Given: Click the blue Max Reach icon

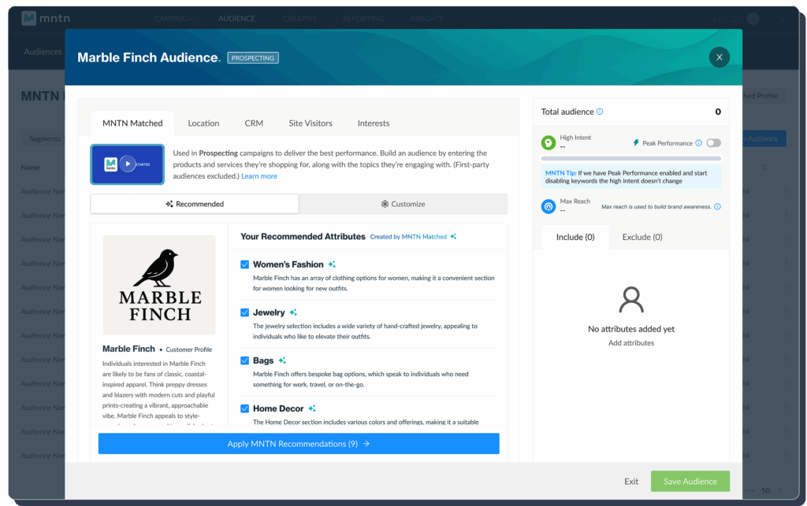Looking at the screenshot, I should tap(547, 206).
